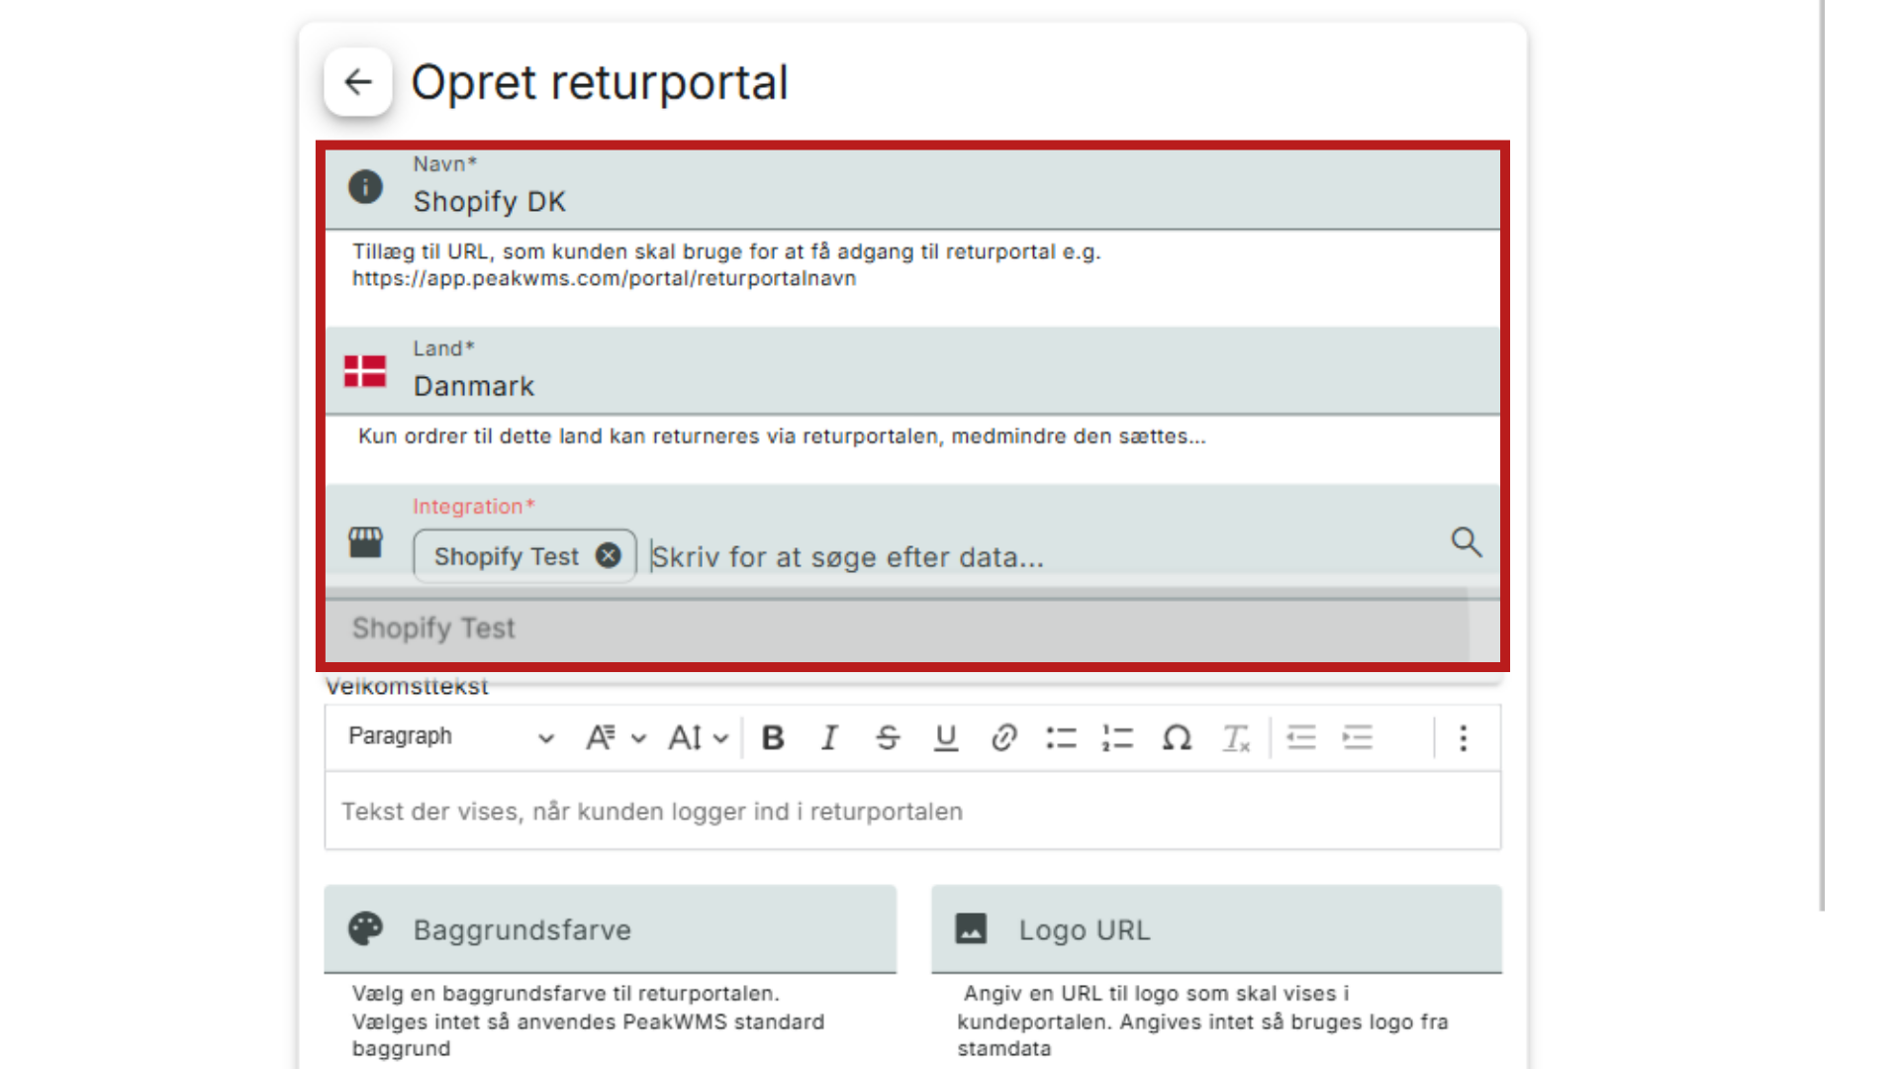Click the Danish flag icon

pos(365,371)
